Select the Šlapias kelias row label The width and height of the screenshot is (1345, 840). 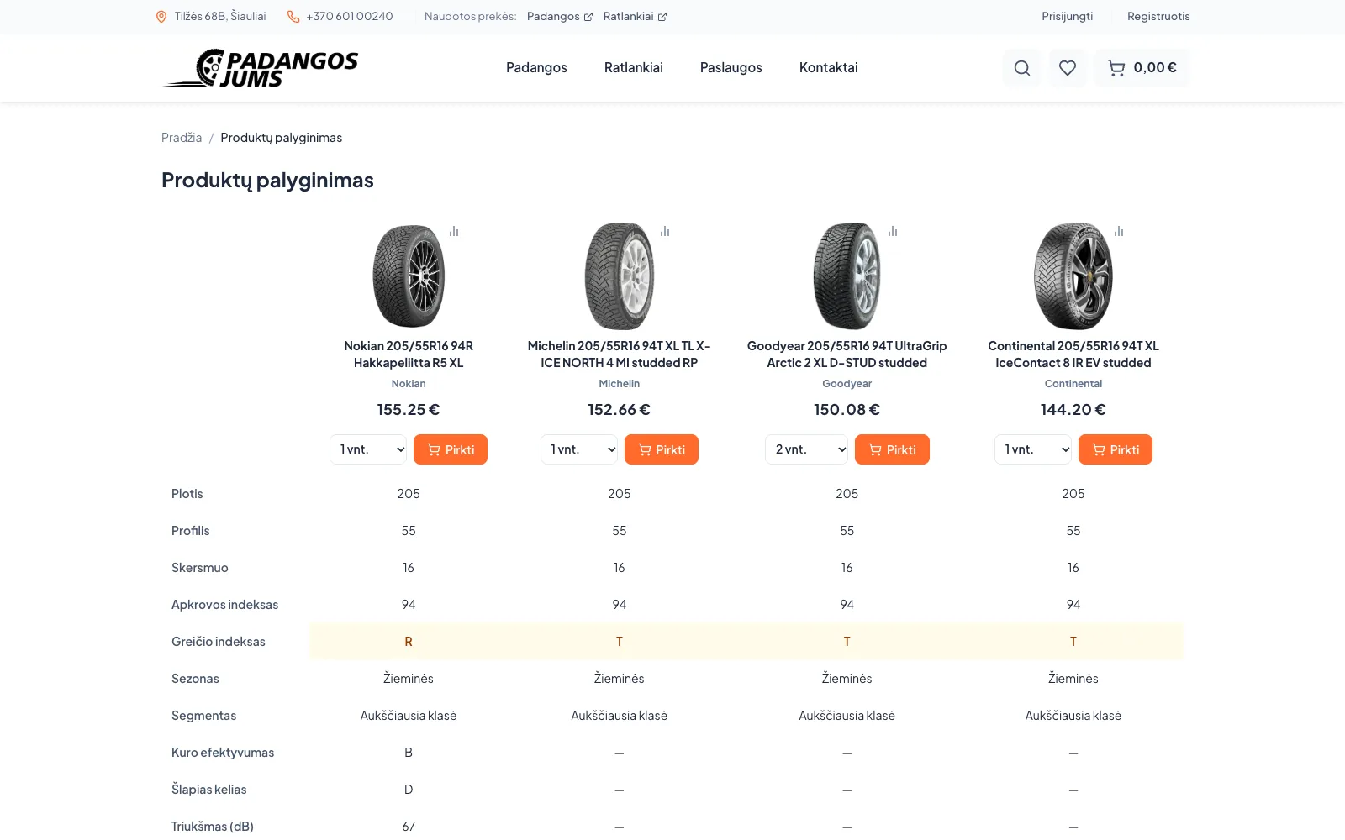[209, 790]
